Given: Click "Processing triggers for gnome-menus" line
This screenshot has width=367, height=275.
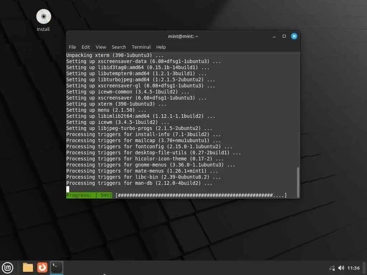Looking at the screenshot, I should tap(151, 165).
